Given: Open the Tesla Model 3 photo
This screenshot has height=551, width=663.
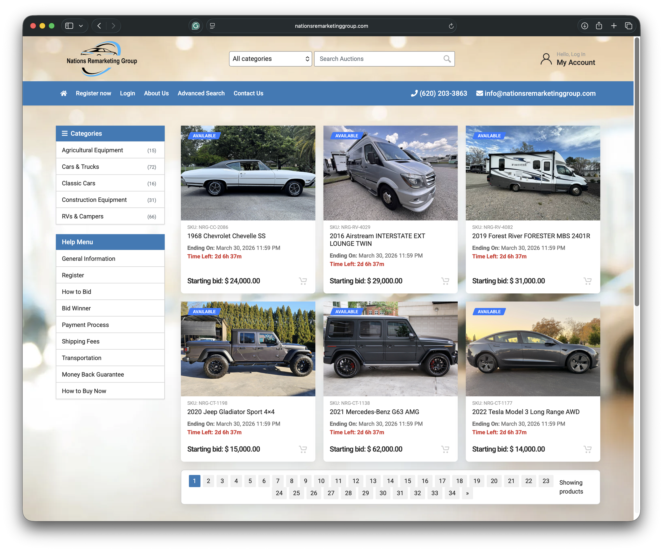Looking at the screenshot, I should pyautogui.click(x=533, y=349).
